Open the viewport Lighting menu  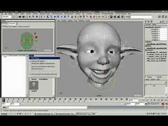tap(70, 21)
